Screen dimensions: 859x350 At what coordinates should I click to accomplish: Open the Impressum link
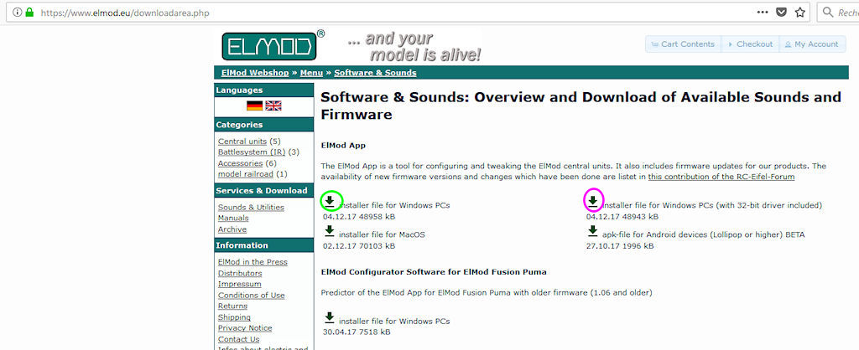click(x=239, y=284)
